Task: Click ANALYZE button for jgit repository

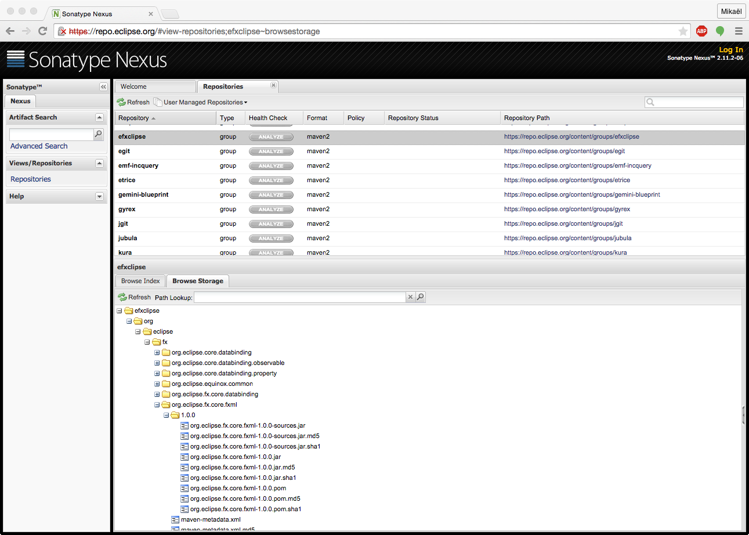Action: 271,224
